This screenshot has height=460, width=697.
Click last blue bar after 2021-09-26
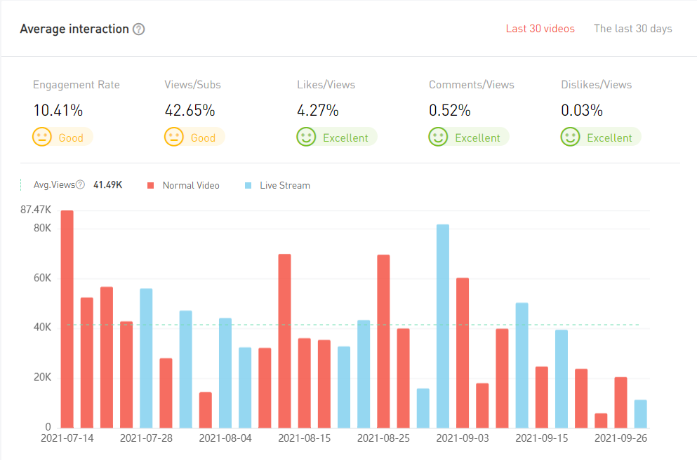(x=640, y=414)
